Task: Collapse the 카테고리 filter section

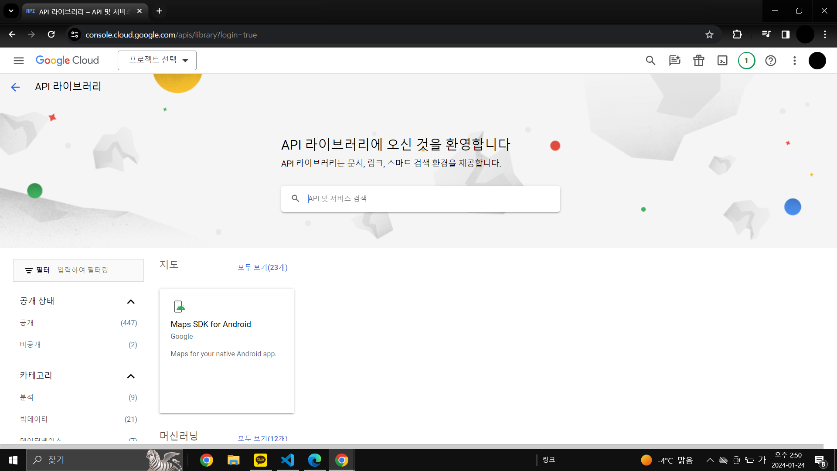Action: tap(130, 376)
